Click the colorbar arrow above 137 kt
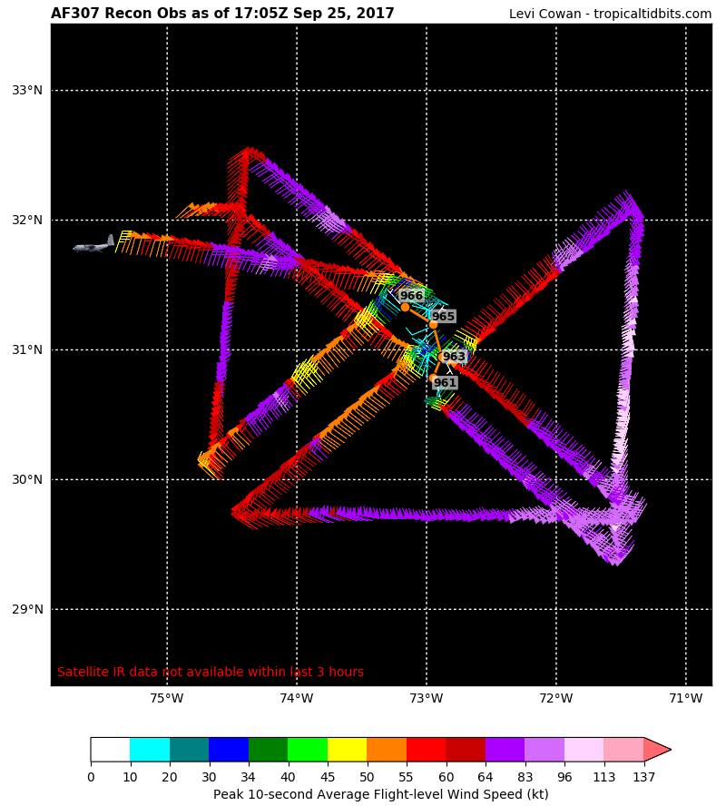Image resolution: width=726 pixels, height=806 pixels. 655,750
